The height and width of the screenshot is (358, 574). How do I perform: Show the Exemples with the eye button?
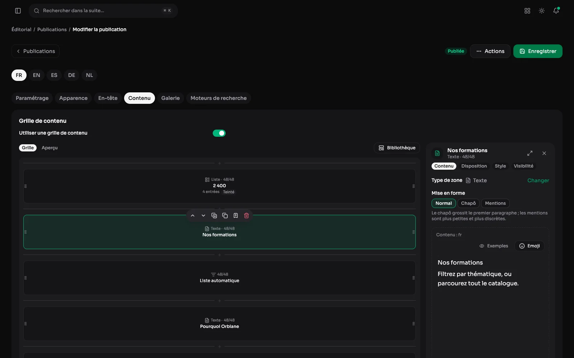coord(494,246)
